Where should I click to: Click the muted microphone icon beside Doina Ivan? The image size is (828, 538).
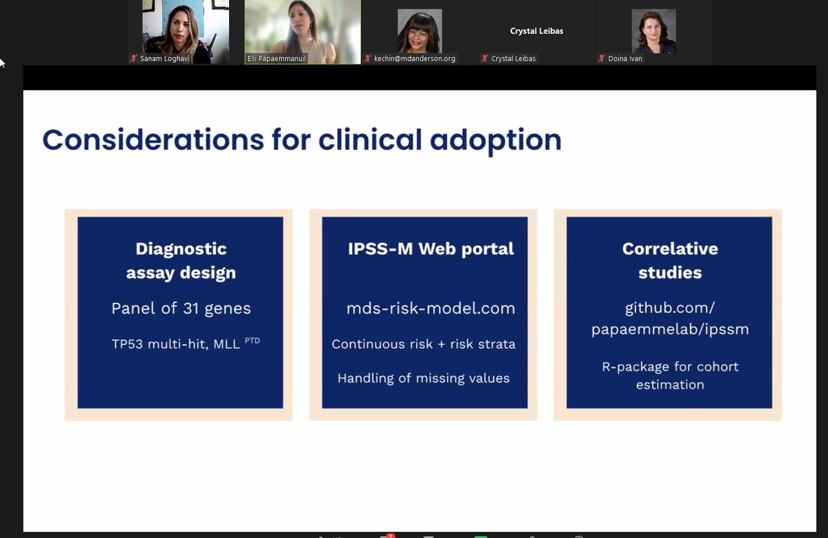pyautogui.click(x=602, y=59)
